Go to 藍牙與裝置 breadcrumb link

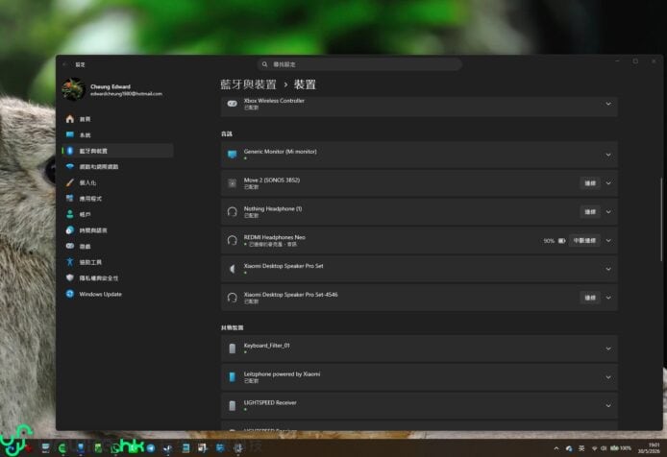point(248,84)
